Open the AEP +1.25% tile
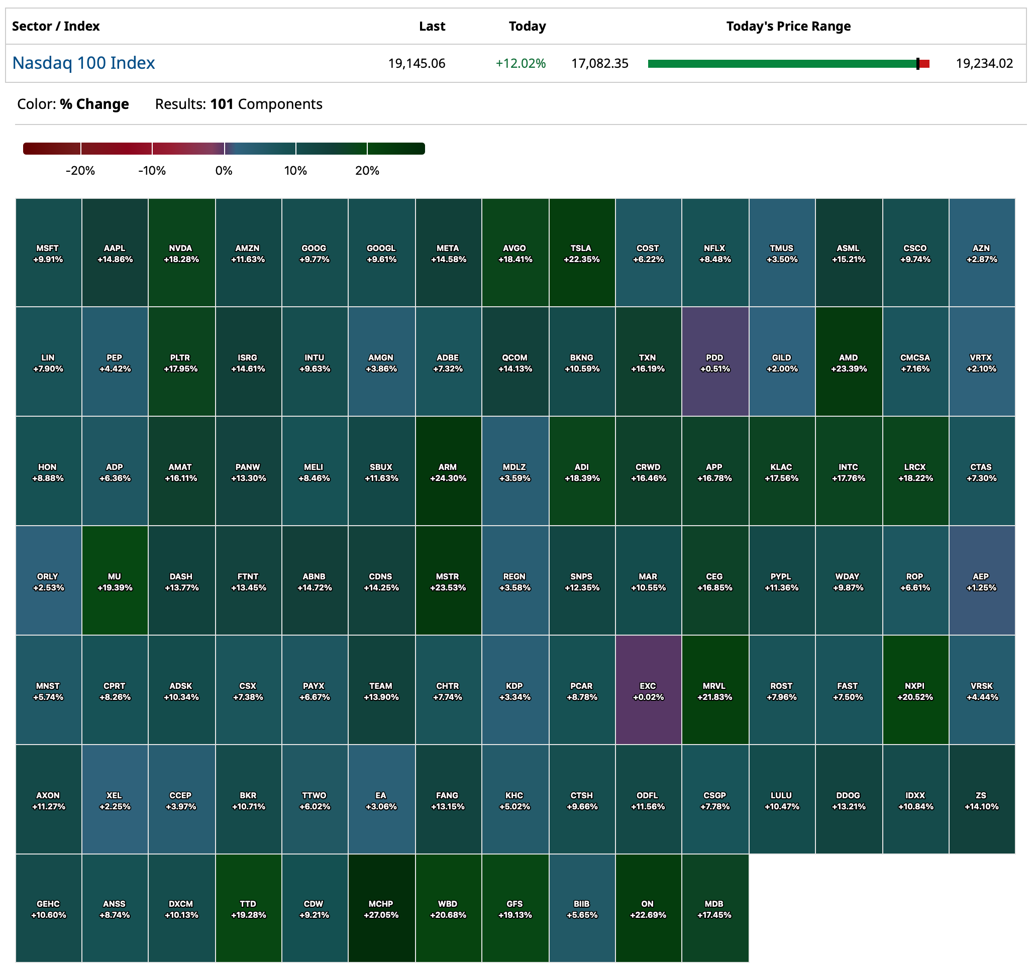Screen dimensions: 1033x974 tap(981, 580)
